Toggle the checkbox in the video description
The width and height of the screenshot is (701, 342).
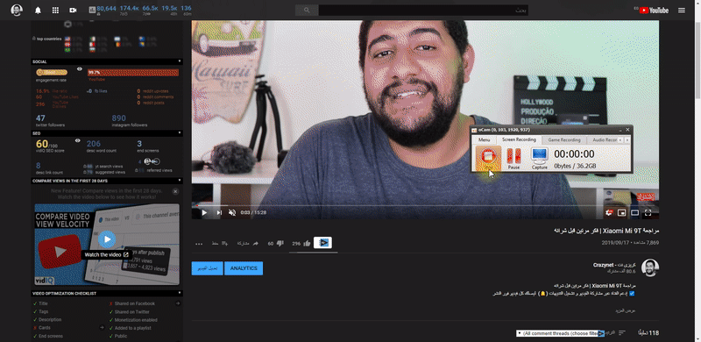point(632,294)
